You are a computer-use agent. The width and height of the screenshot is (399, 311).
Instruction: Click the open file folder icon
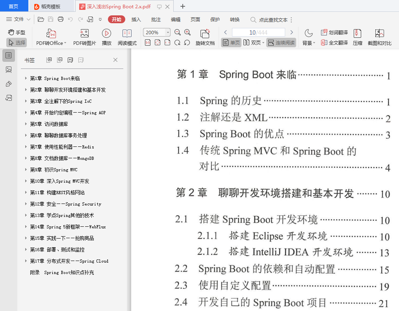tap(41, 19)
